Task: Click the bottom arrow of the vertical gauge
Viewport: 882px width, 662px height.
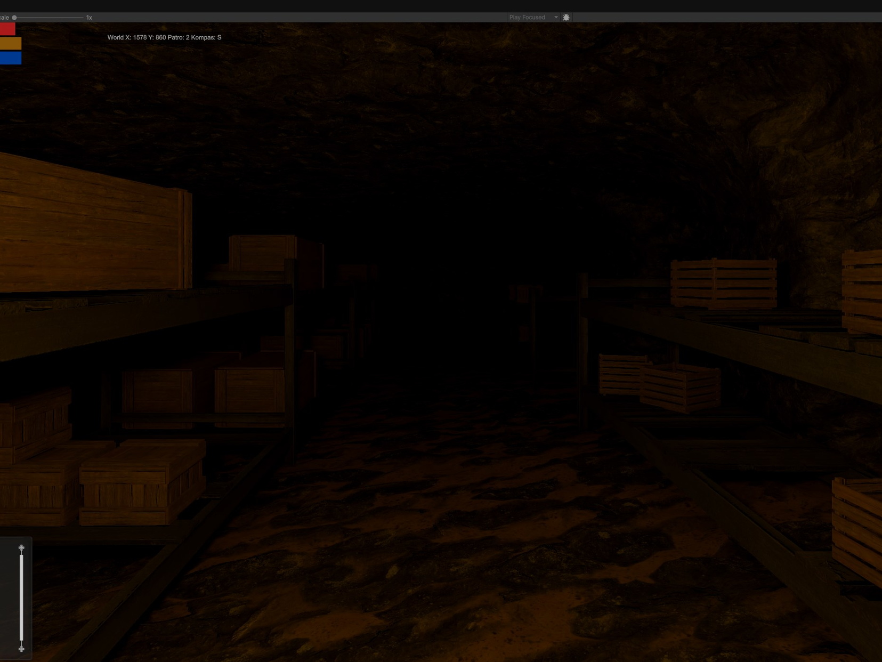Action: pos(21,649)
